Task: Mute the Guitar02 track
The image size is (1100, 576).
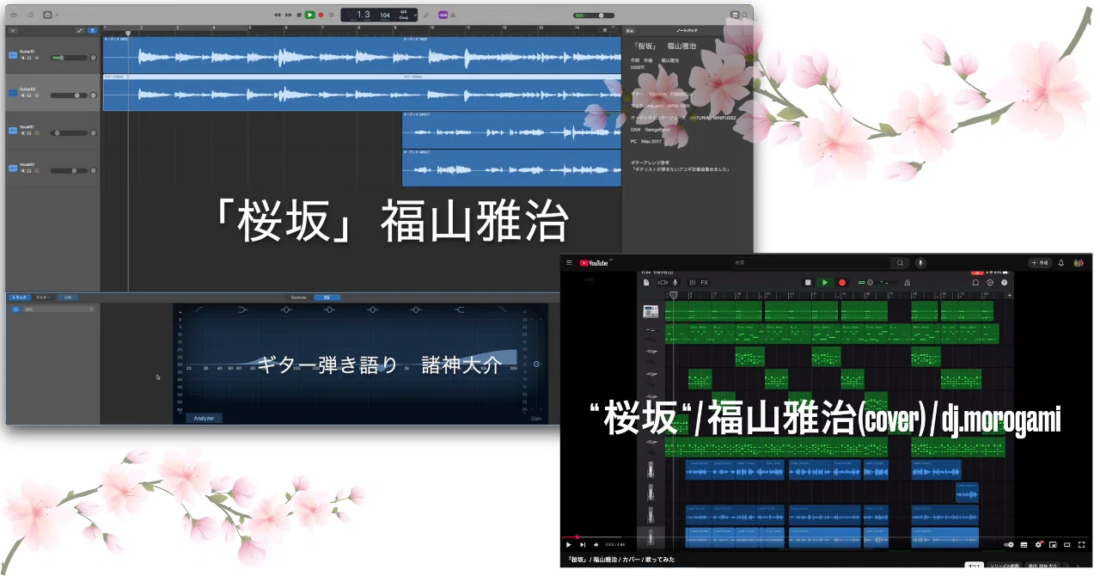Action: point(22,95)
